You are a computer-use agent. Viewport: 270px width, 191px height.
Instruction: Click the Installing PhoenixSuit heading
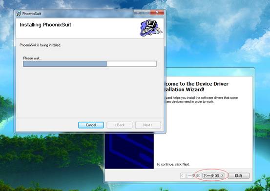[x=45, y=25]
